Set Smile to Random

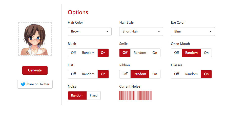coord(140,53)
